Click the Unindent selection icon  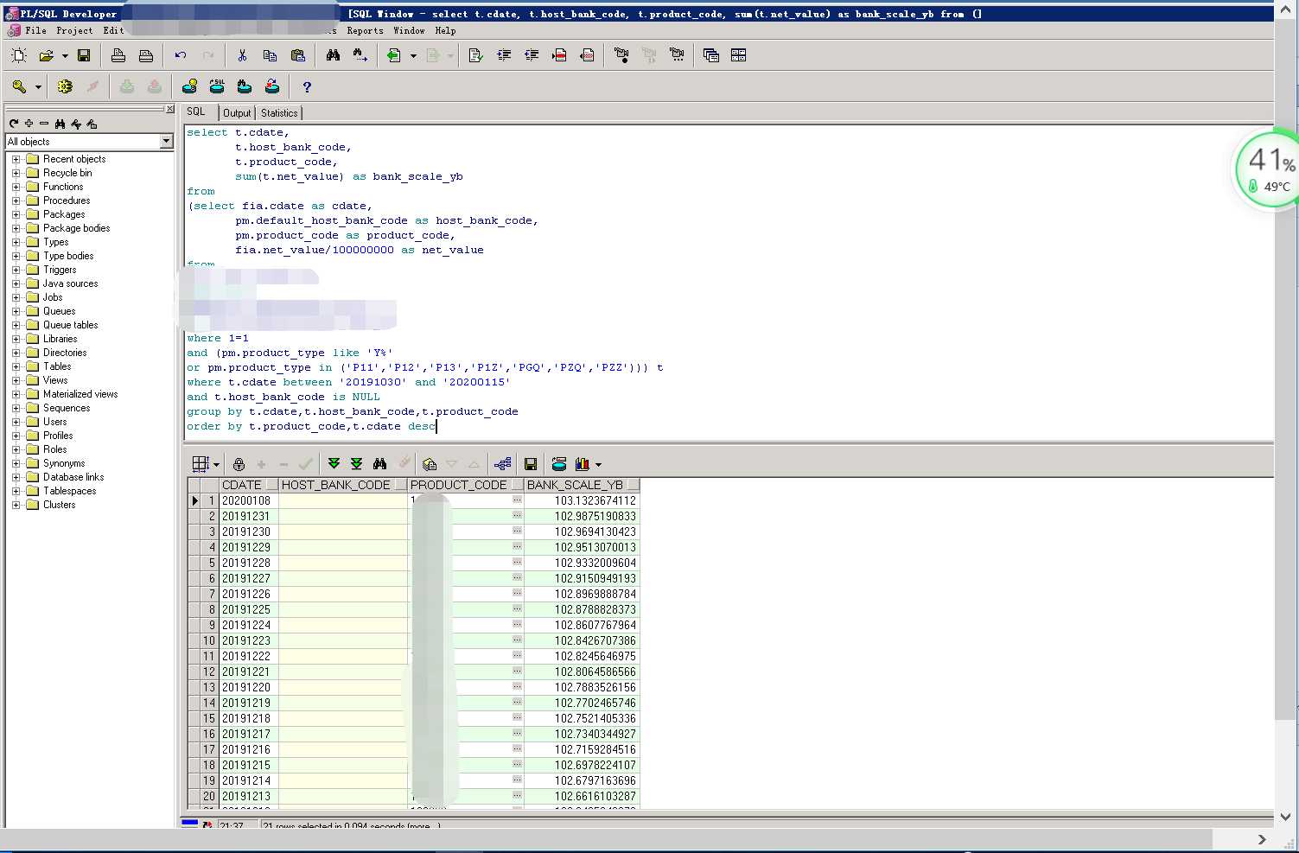click(x=532, y=55)
